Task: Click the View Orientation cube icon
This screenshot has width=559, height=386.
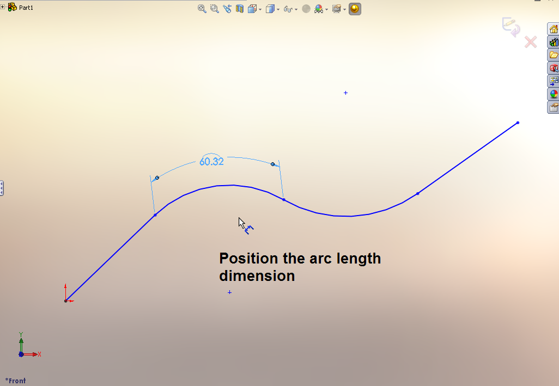Action: point(252,9)
